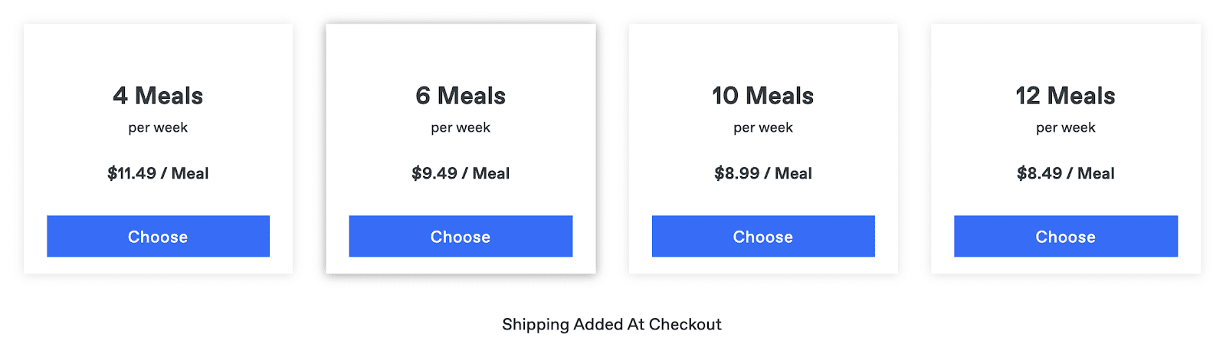
Task: Click the '4 Meals' heading
Action: (x=158, y=96)
